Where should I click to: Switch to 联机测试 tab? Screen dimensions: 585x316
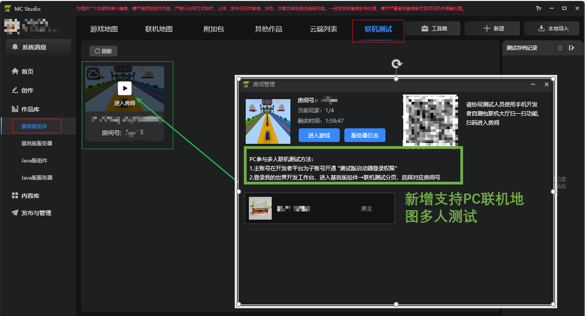click(378, 29)
